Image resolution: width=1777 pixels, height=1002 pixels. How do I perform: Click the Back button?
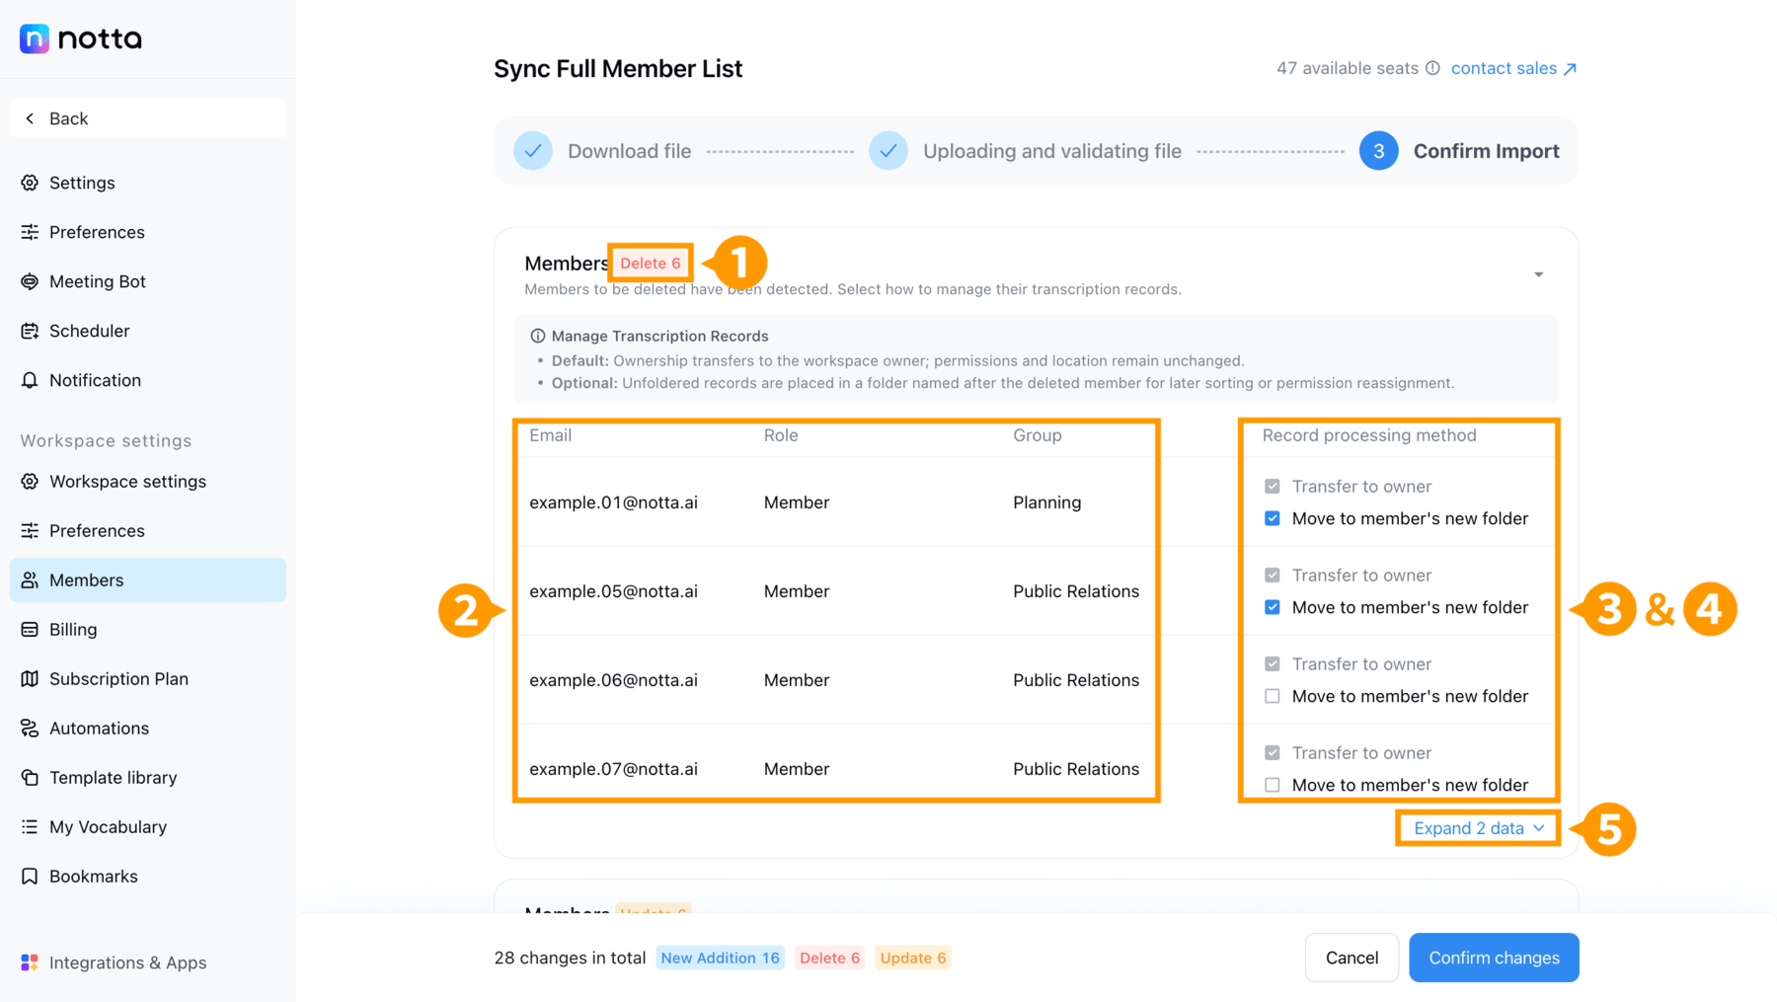coord(148,118)
